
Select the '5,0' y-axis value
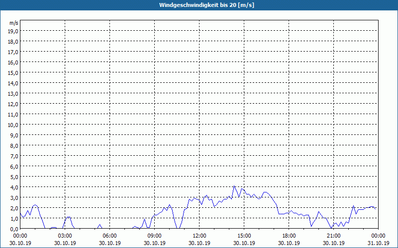pos(14,177)
